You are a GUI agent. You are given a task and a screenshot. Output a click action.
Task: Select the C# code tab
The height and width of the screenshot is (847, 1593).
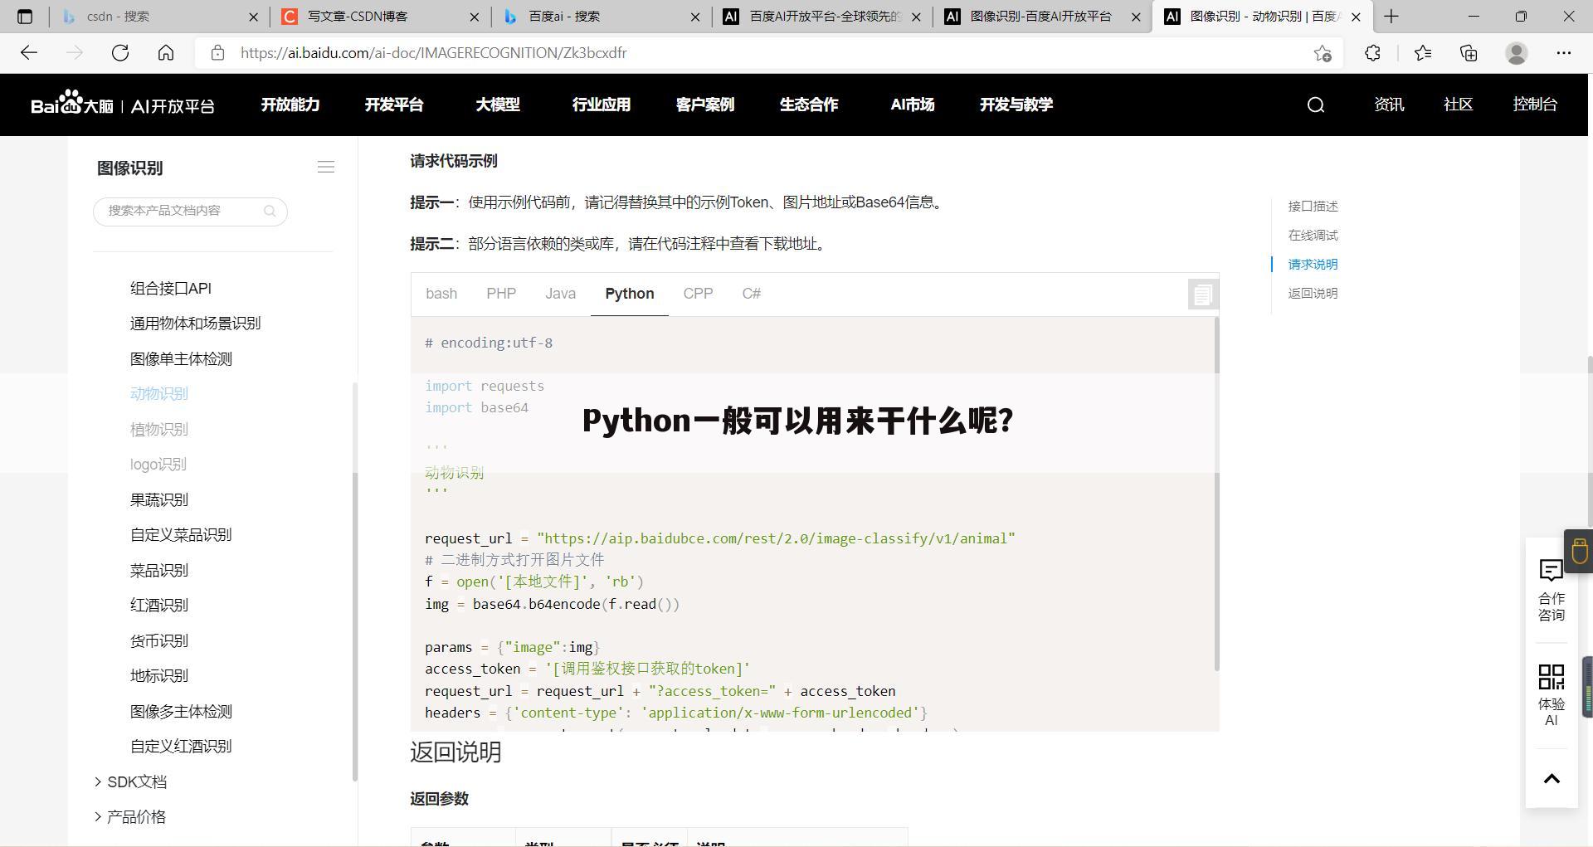(x=752, y=294)
